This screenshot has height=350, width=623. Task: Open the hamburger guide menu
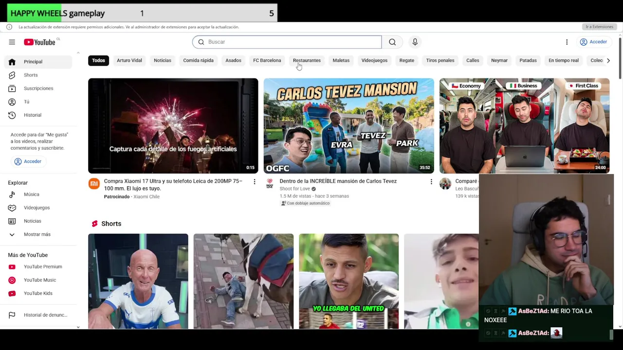(x=12, y=42)
